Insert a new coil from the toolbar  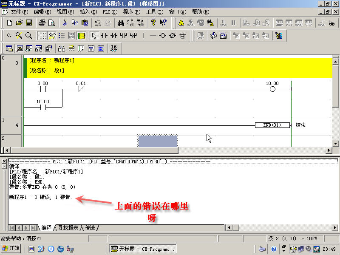point(163,36)
